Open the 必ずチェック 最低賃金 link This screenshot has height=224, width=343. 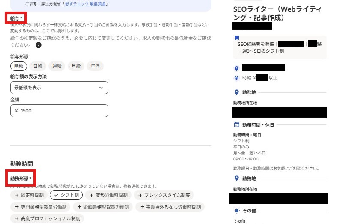(x=86, y=4)
